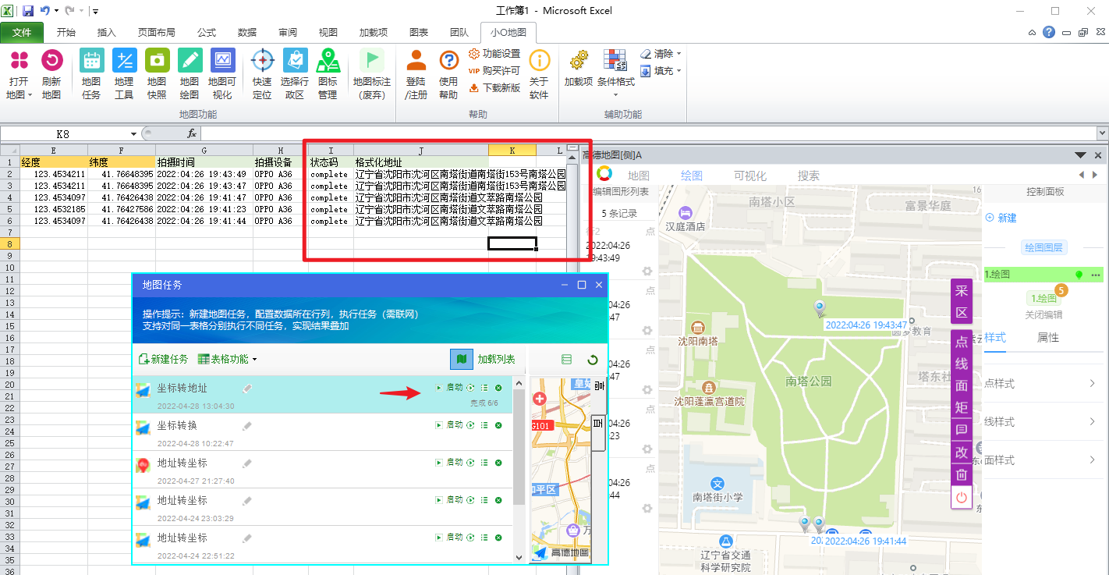The width and height of the screenshot is (1109, 575).
Task: Click 新建任务 in the 地图任务 window
Action: click(x=163, y=359)
